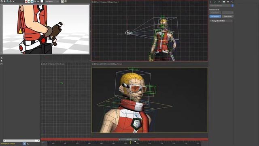This screenshot has height=146, width=259.
Task: Click the scrollbar left arrow in the left panel
Action: pos(4,141)
